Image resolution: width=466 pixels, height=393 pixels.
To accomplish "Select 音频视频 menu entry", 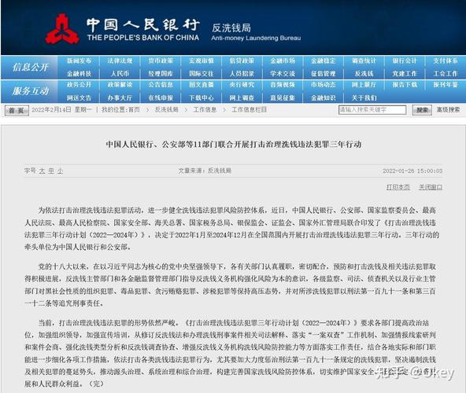I will pyautogui.click(x=283, y=85).
